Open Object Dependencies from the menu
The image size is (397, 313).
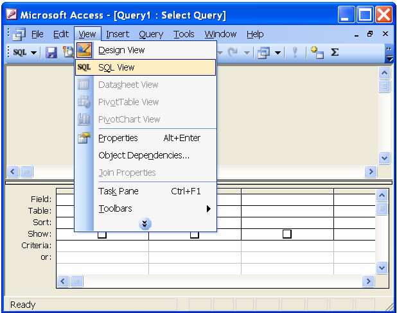[146, 155]
